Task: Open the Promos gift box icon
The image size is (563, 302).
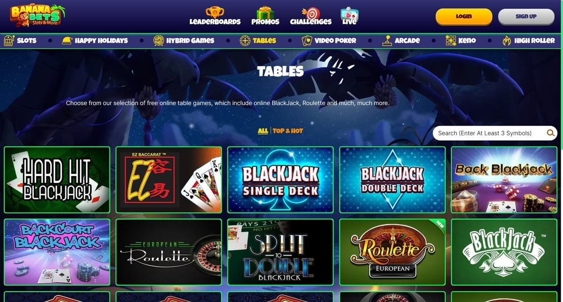Action: [265, 12]
